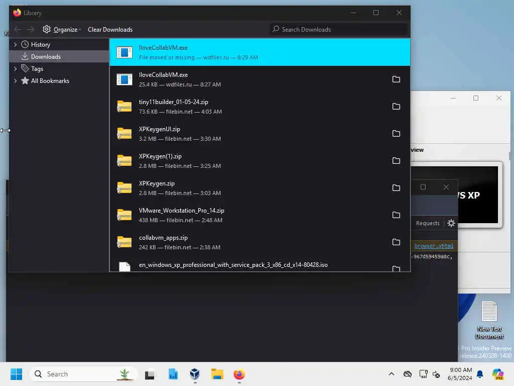Open settings gear beside Requests tab
Screen dimensions: 514x386
pyautogui.click(x=451, y=223)
